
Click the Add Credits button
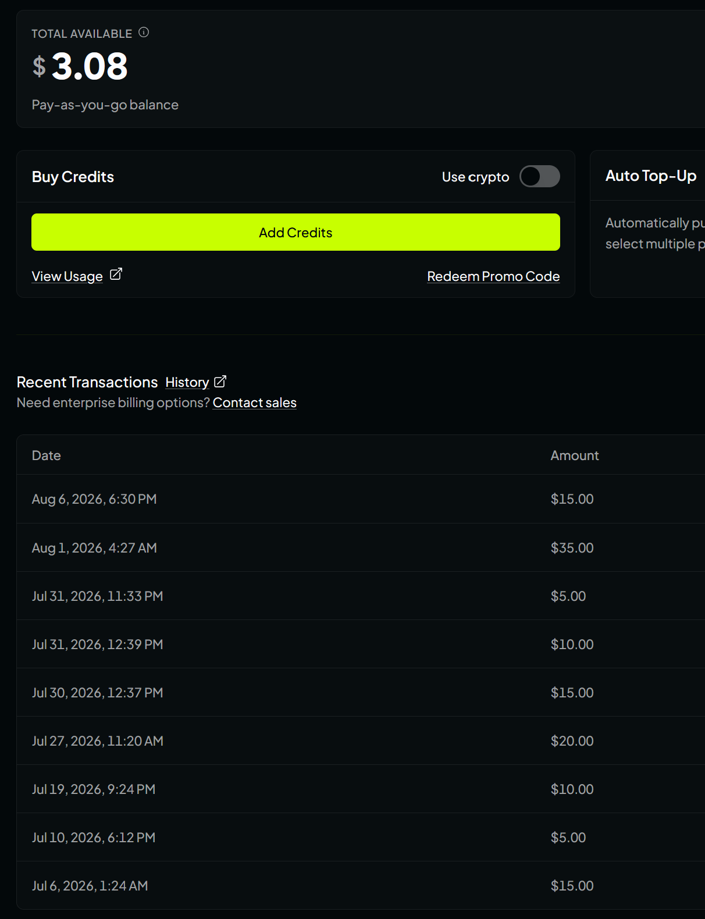[x=295, y=232]
